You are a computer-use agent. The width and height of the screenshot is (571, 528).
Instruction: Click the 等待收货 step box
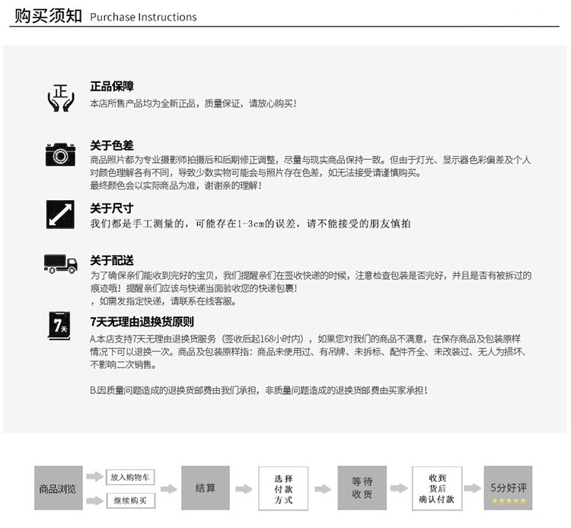point(362,488)
